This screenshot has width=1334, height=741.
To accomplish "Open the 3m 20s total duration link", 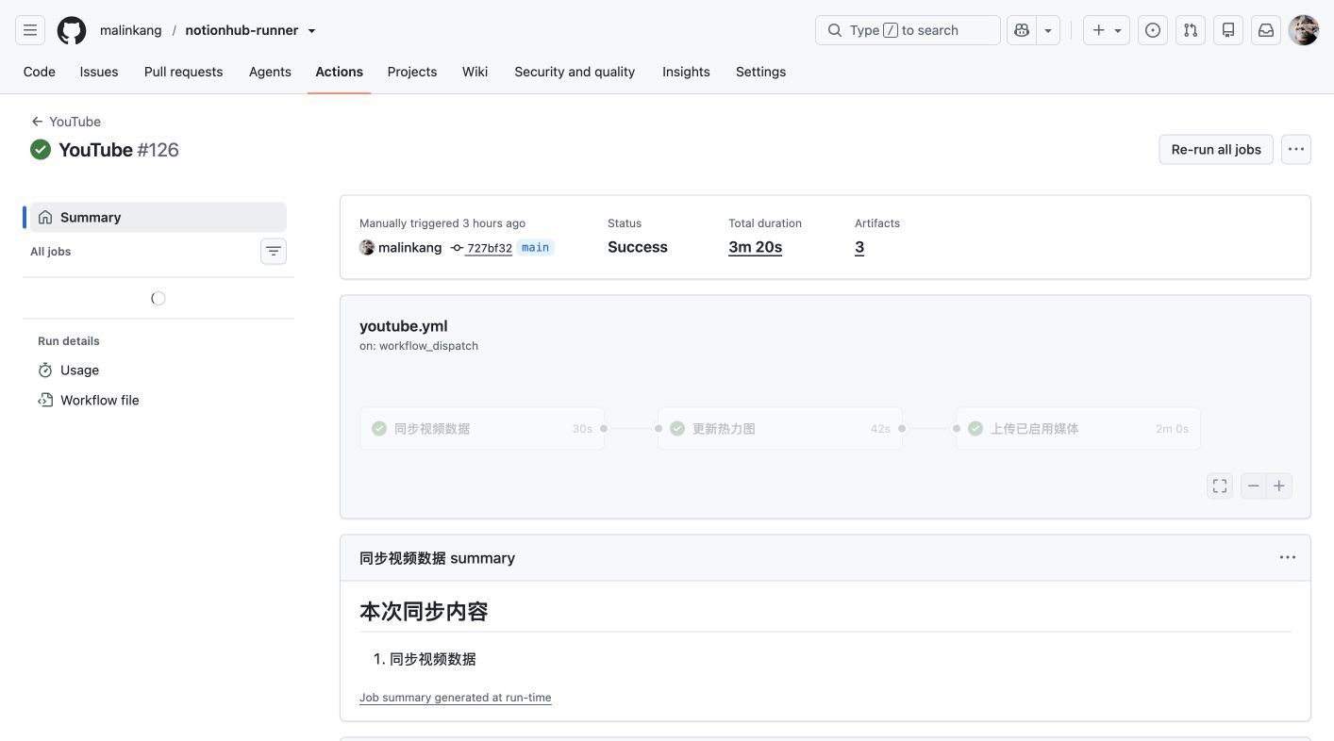I will pos(755,247).
